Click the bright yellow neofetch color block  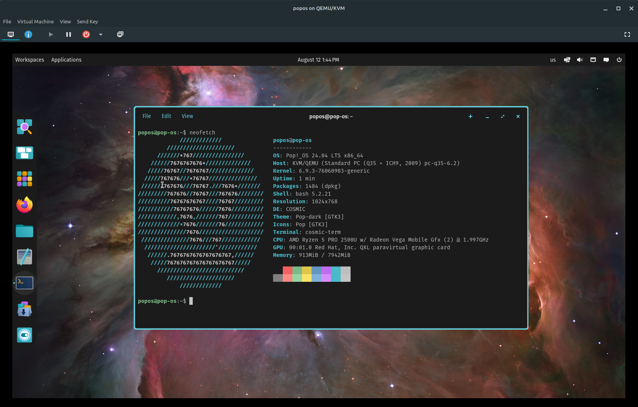pyautogui.click(x=307, y=278)
